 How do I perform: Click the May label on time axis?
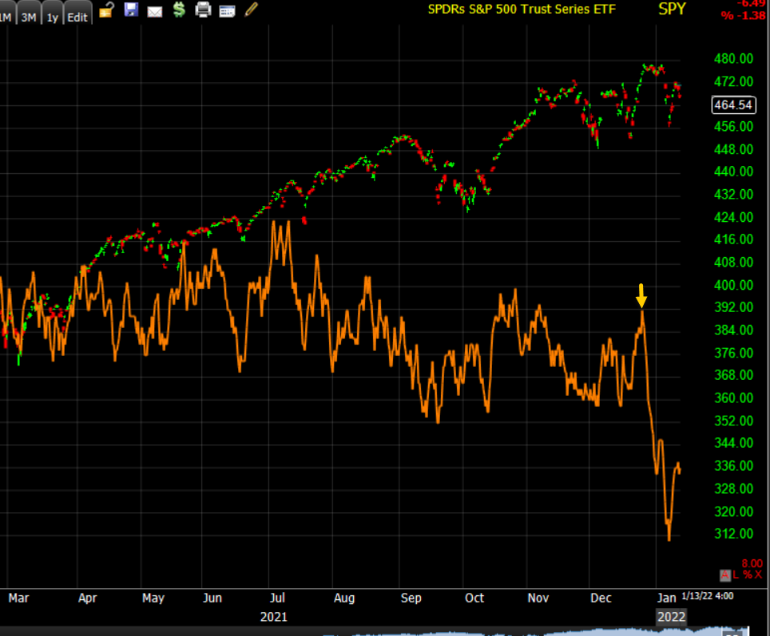click(153, 598)
